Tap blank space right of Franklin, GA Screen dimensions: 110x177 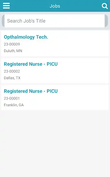click(66, 105)
